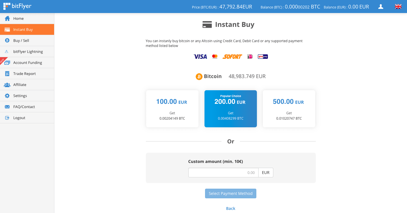Click the giropay payment logo
Viewport: 407px width, 213px height.
pyautogui.click(x=263, y=57)
